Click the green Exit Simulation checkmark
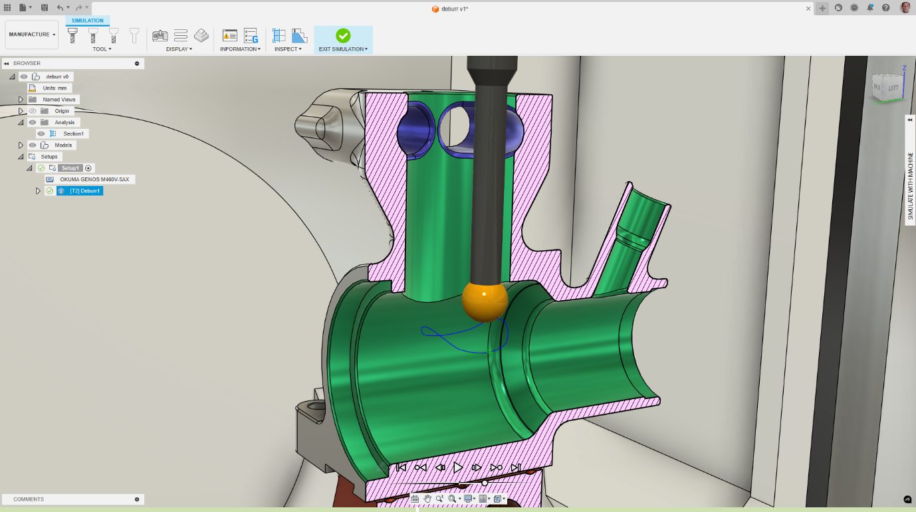Image resolution: width=916 pixels, height=512 pixels. pyautogui.click(x=343, y=36)
